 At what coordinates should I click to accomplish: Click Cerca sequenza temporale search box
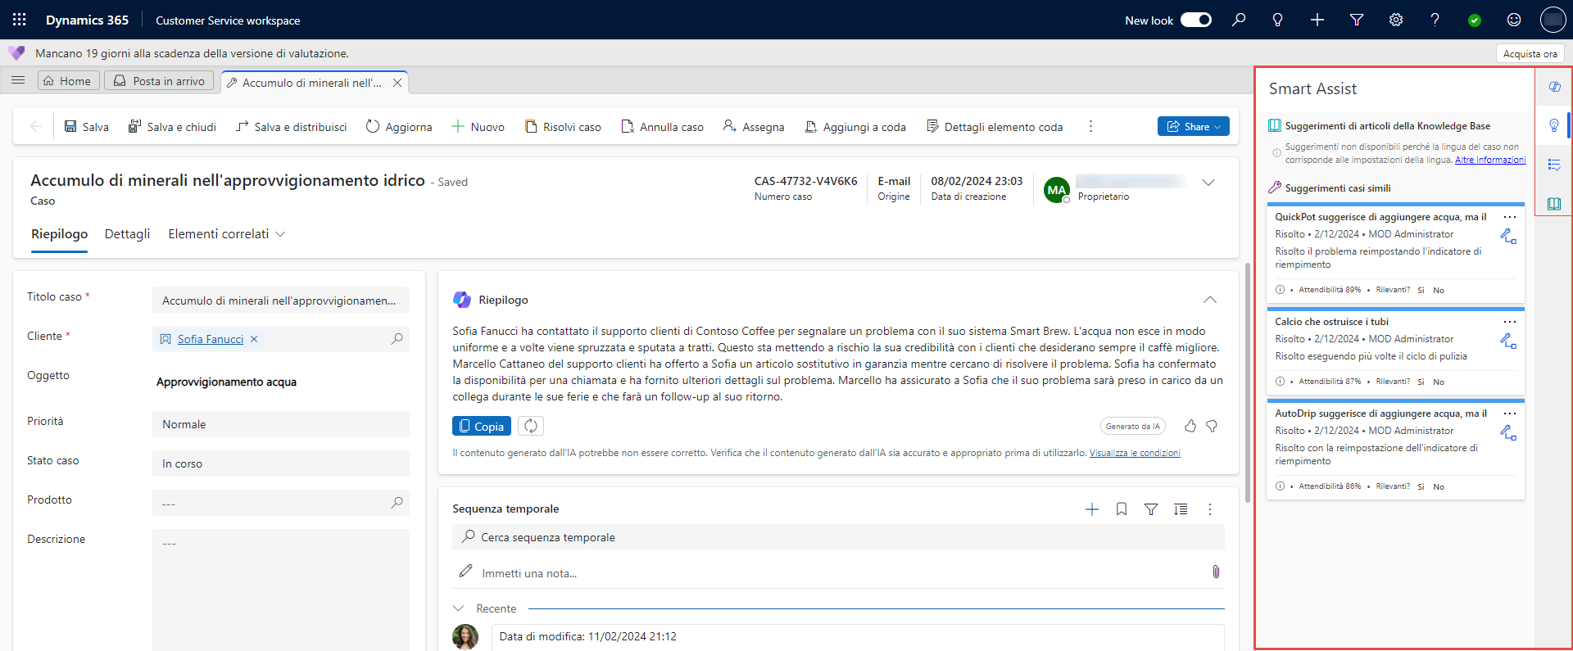[838, 537]
